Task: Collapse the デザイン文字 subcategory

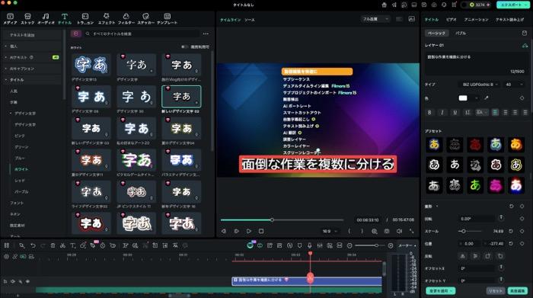Action: click(x=25, y=114)
